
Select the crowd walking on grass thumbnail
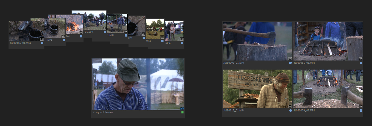(95, 20)
